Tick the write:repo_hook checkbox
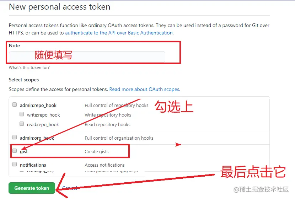The height and width of the screenshot is (199, 295). point(22,114)
